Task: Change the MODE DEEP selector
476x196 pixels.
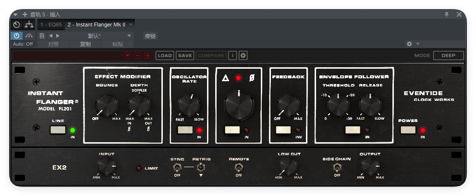Action: pos(448,56)
